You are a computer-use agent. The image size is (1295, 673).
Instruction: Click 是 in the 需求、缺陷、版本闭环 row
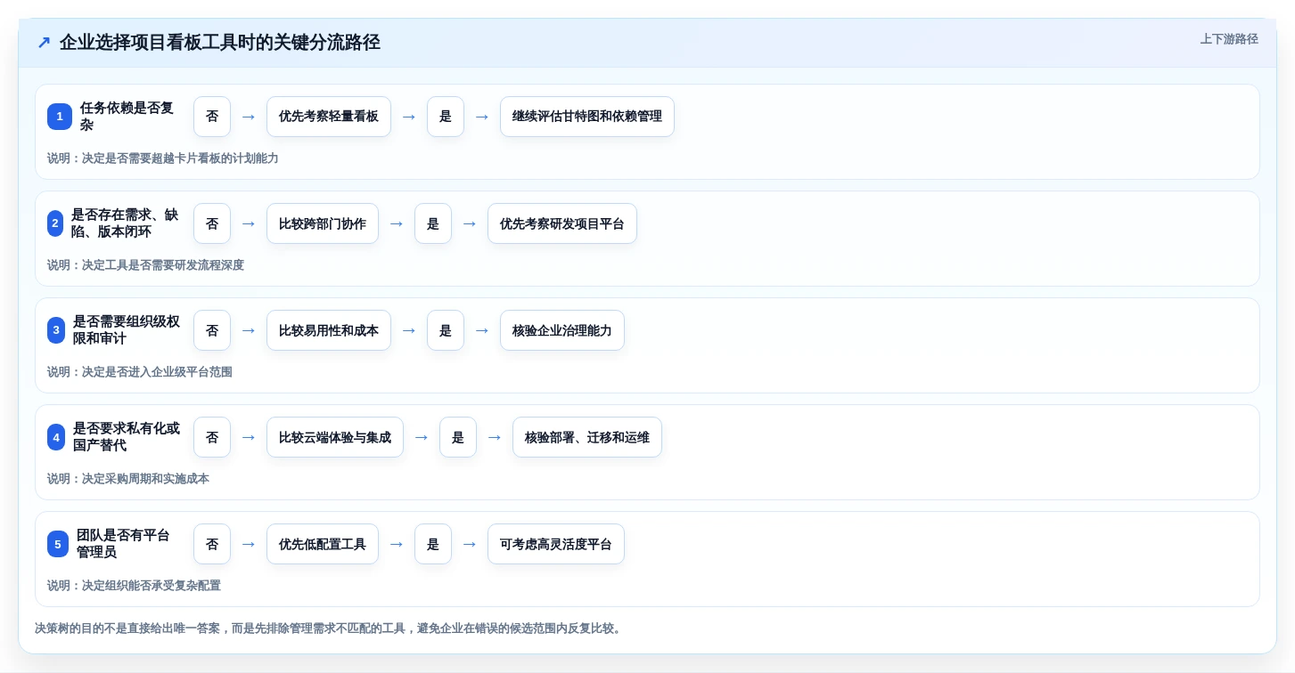point(433,223)
